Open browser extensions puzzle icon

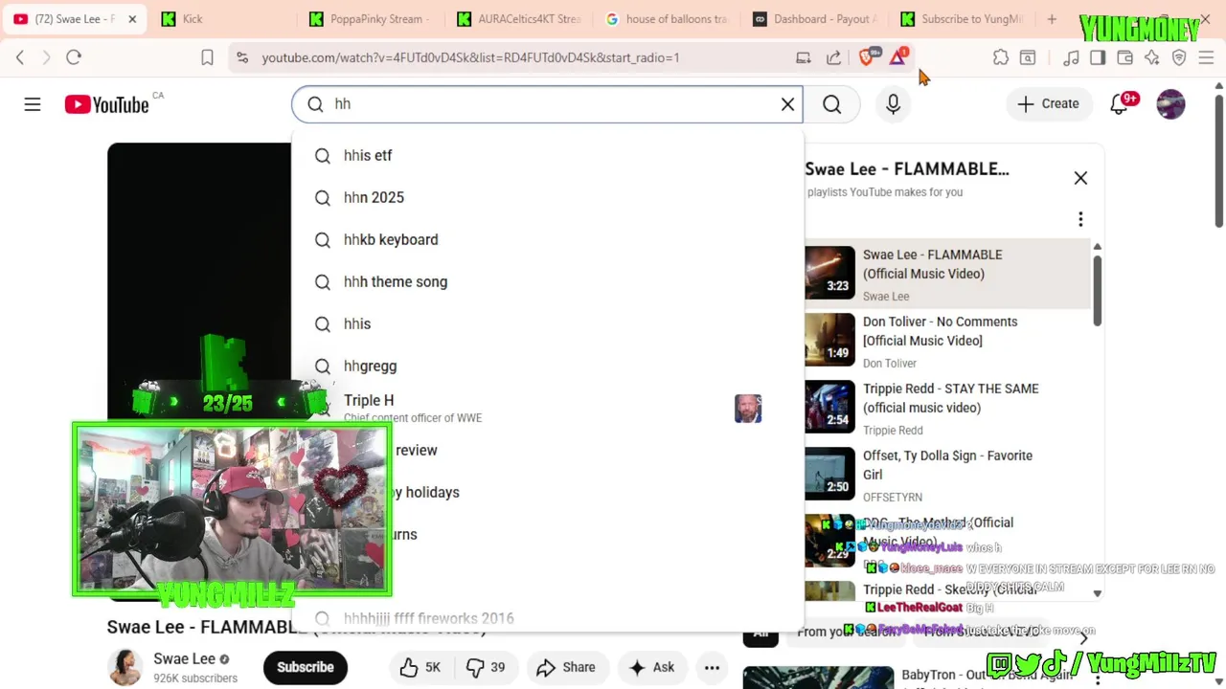pos(1001,57)
